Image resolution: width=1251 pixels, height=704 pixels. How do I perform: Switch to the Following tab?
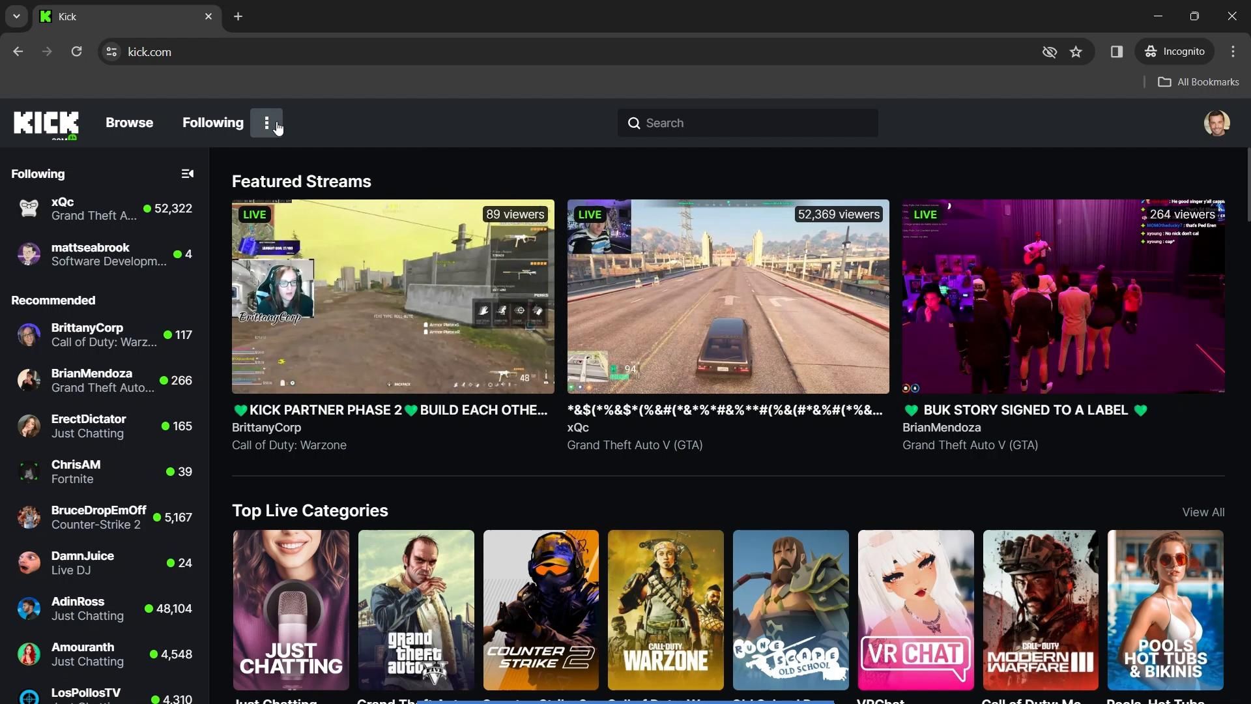(212, 123)
